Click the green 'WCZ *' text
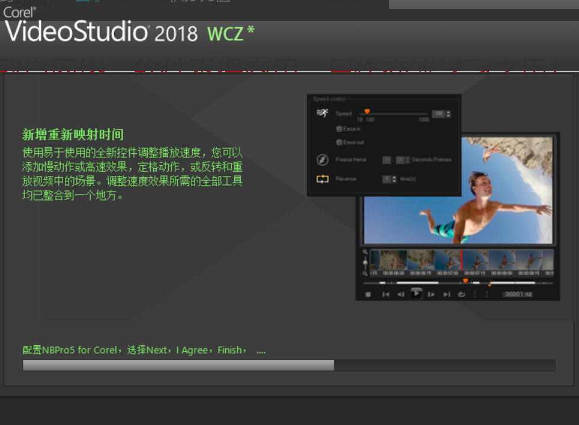Screen dimensions: 579x425 pyautogui.click(x=231, y=33)
